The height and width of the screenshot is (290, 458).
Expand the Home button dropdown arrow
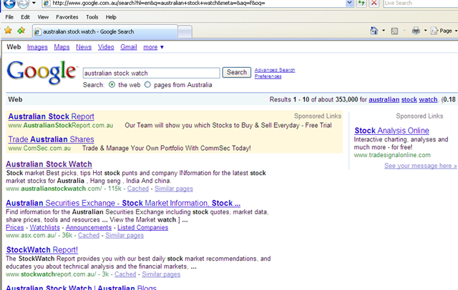click(384, 30)
